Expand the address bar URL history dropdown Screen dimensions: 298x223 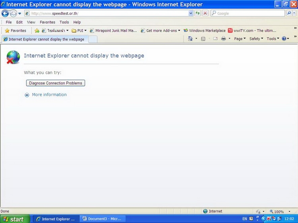coord(191,13)
